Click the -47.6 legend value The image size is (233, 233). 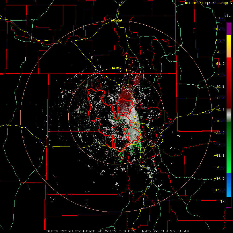click(x=219, y=144)
